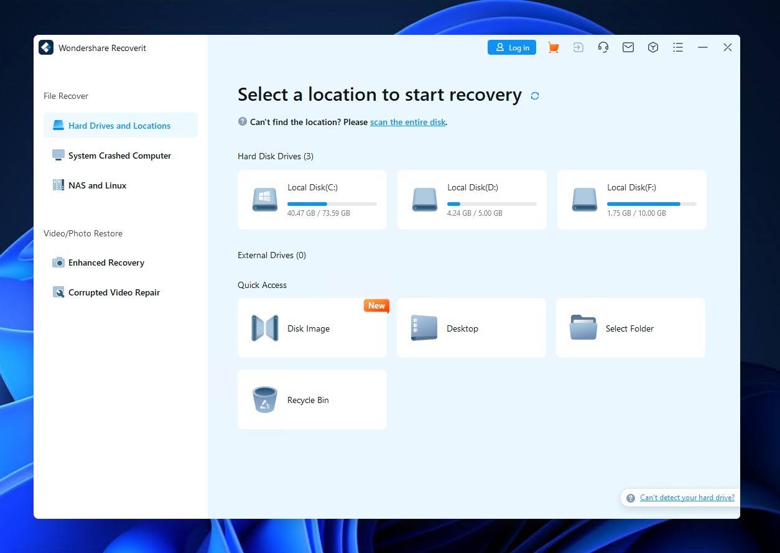780x553 pixels.
Task: Click the Corrupted Video Repair icon
Action: pos(58,292)
